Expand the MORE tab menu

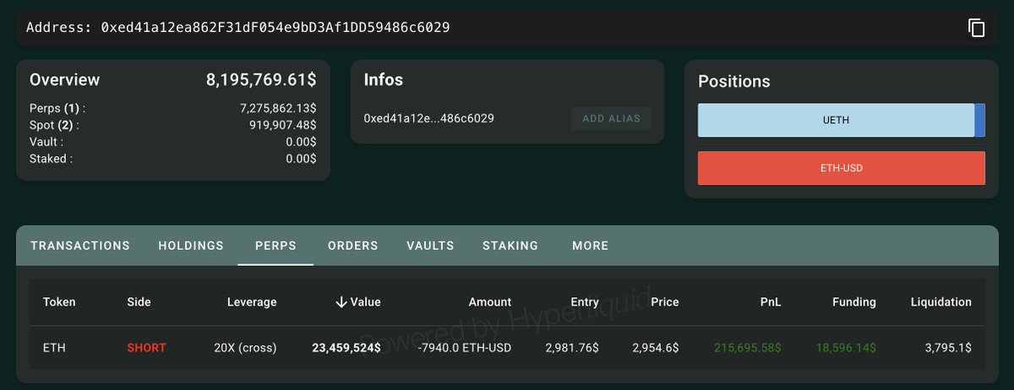(x=590, y=246)
